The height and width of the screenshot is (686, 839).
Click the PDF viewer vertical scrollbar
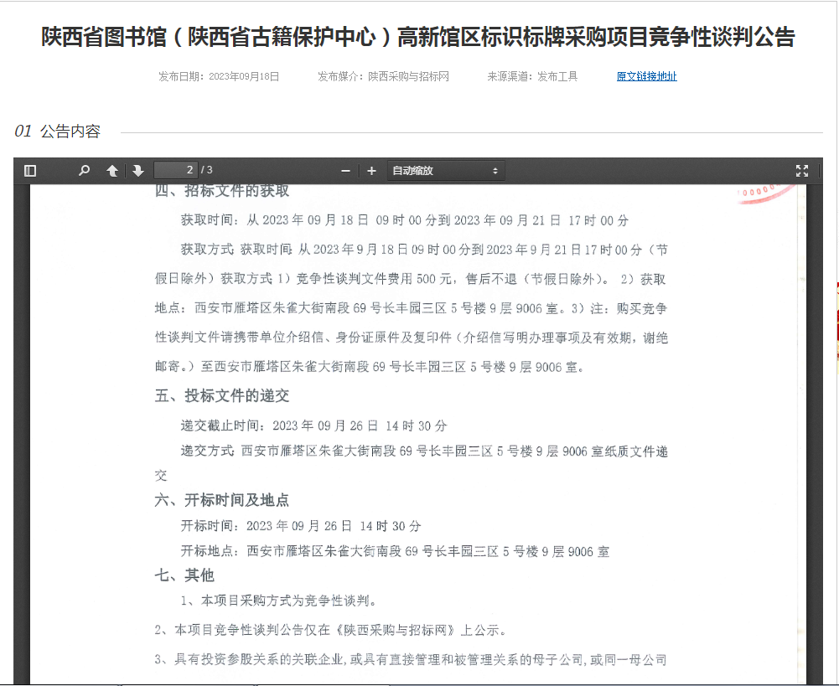coord(816,419)
